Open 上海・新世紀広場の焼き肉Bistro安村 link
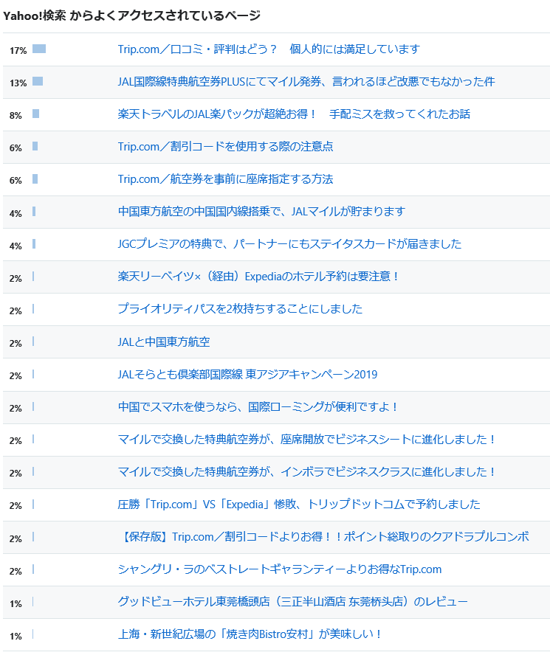The width and height of the screenshot is (550, 655). click(x=250, y=634)
